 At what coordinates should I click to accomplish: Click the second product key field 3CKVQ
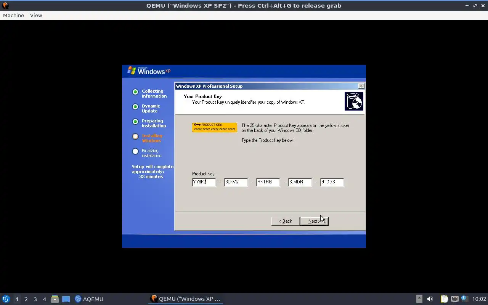coord(236,182)
